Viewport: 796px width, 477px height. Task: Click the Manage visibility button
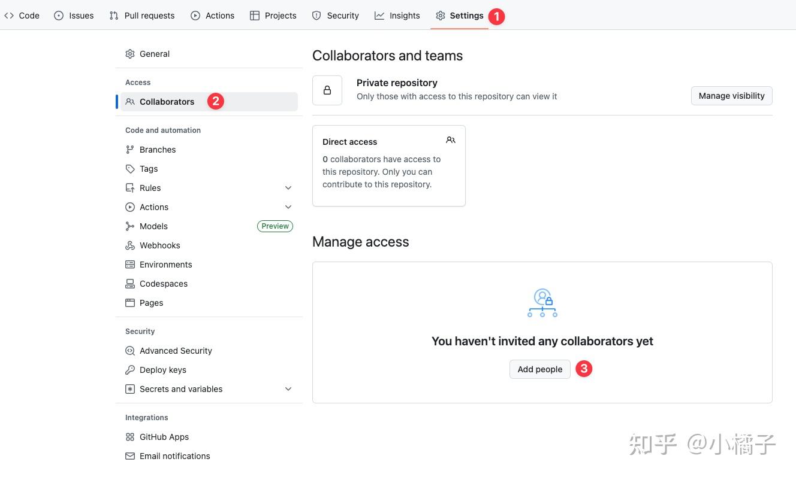pos(731,96)
